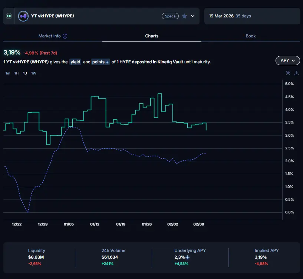The width and height of the screenshot is (303, 279).
Task: Select the 1m chart interval
Action: pyautogui.click(x=8, y=73)
